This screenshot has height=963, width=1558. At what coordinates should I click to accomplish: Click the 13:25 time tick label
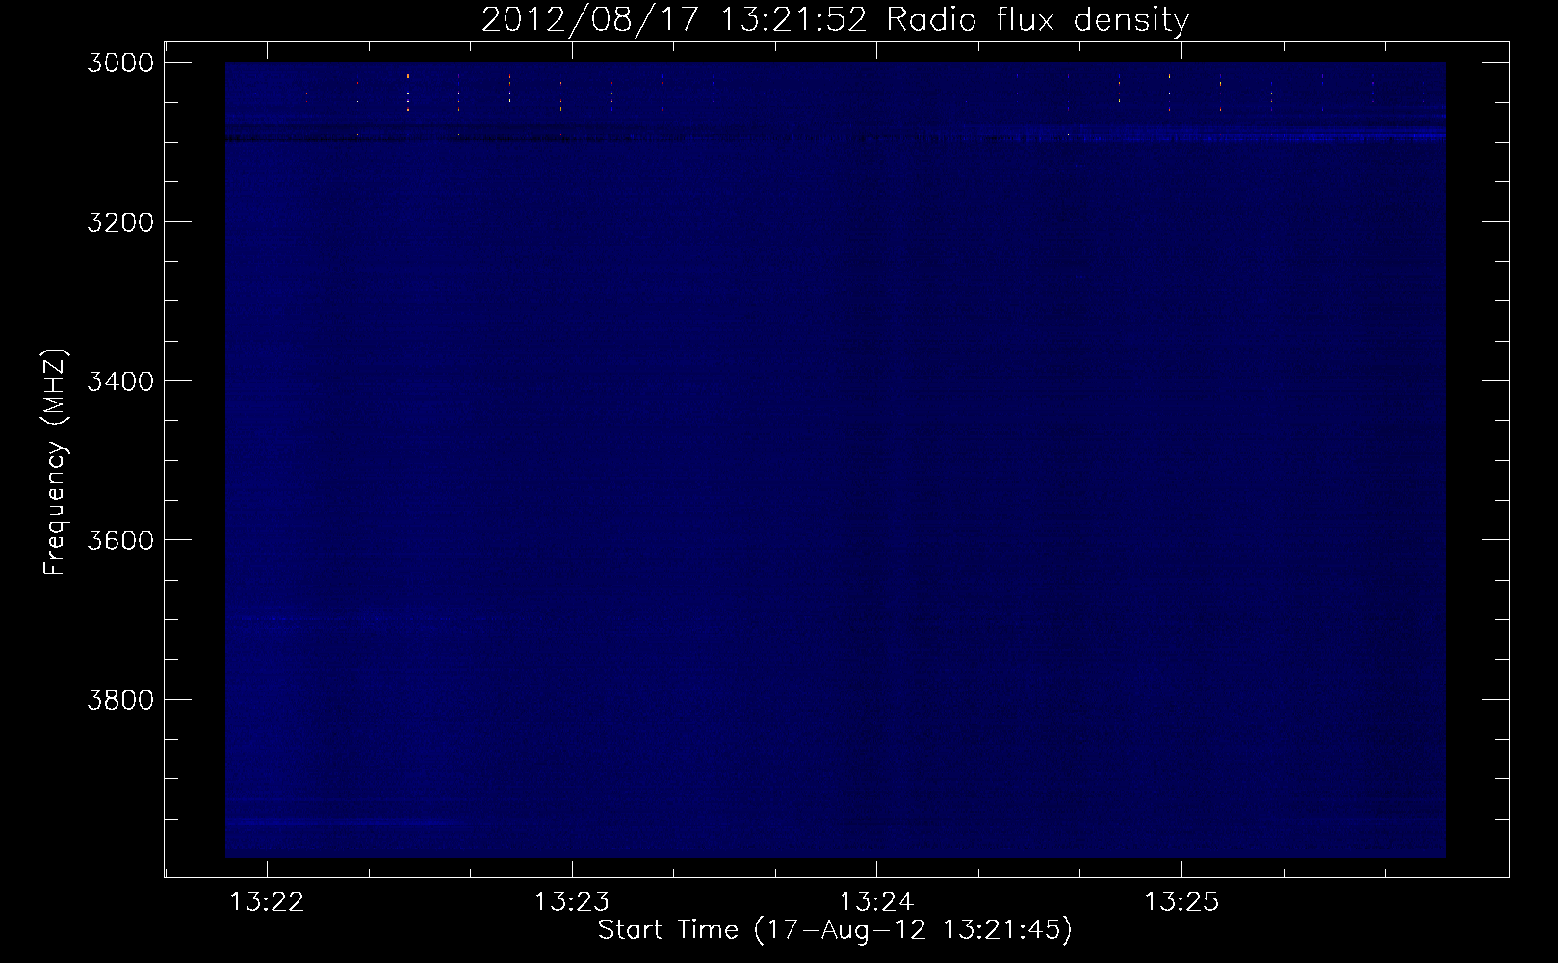(x=1181, y=902)
